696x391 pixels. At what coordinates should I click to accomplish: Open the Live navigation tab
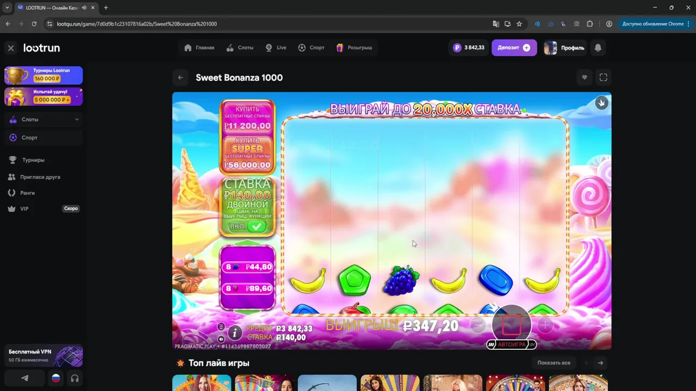pyautogui.click(x=276, y=48)
